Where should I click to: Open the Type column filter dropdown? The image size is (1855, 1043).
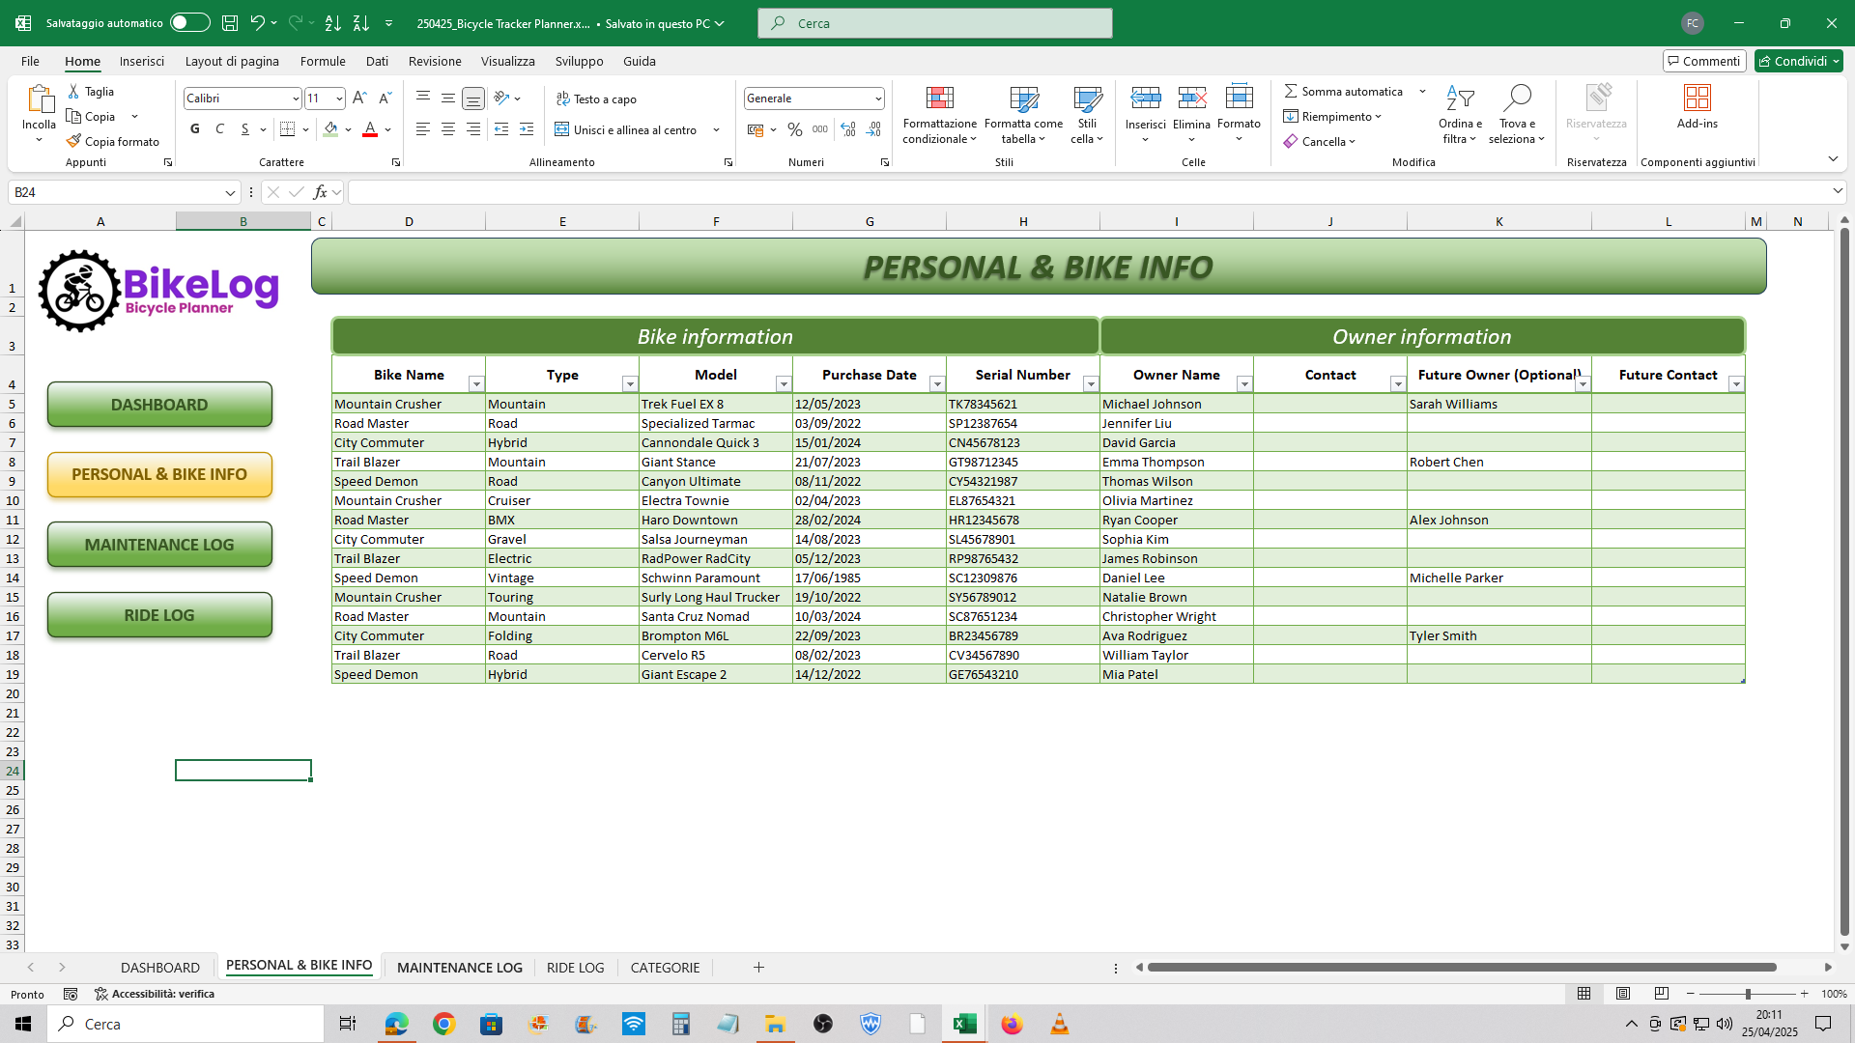[x=630, y=384]
